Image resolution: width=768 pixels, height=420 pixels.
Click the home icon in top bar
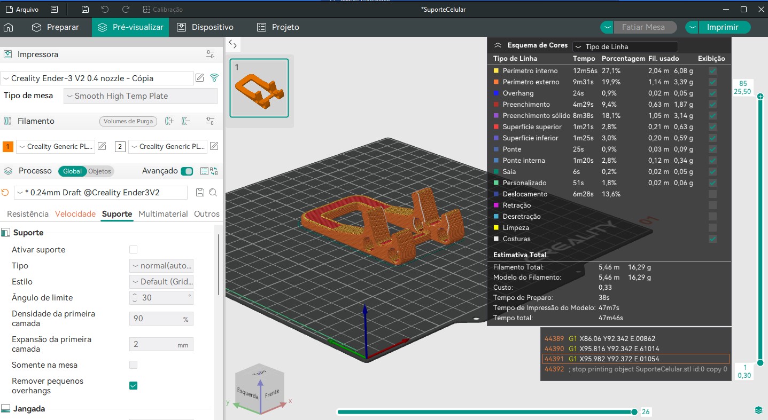[x=9, y=27]
